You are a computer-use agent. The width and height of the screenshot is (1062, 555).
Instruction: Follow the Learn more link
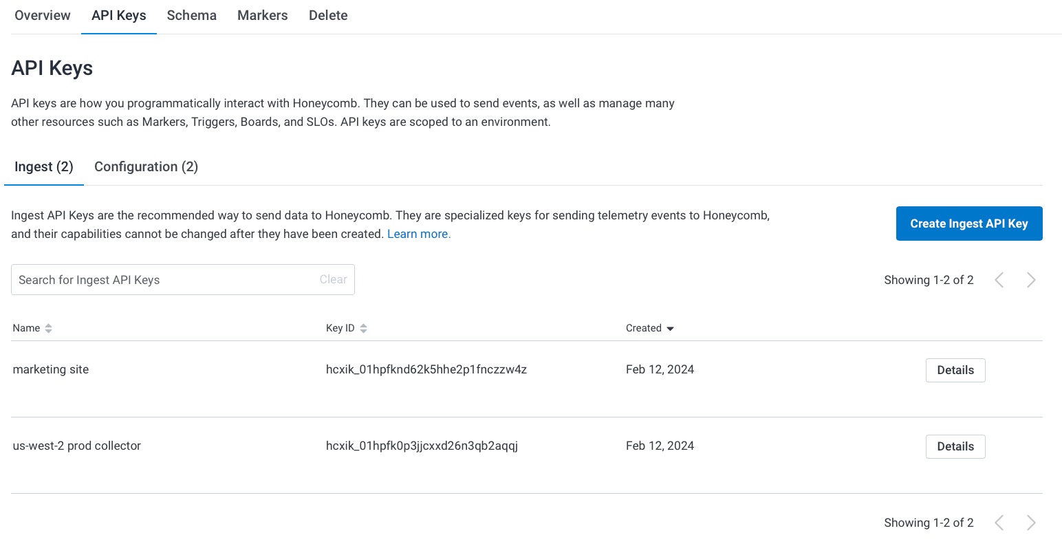[x=419, y=234]
